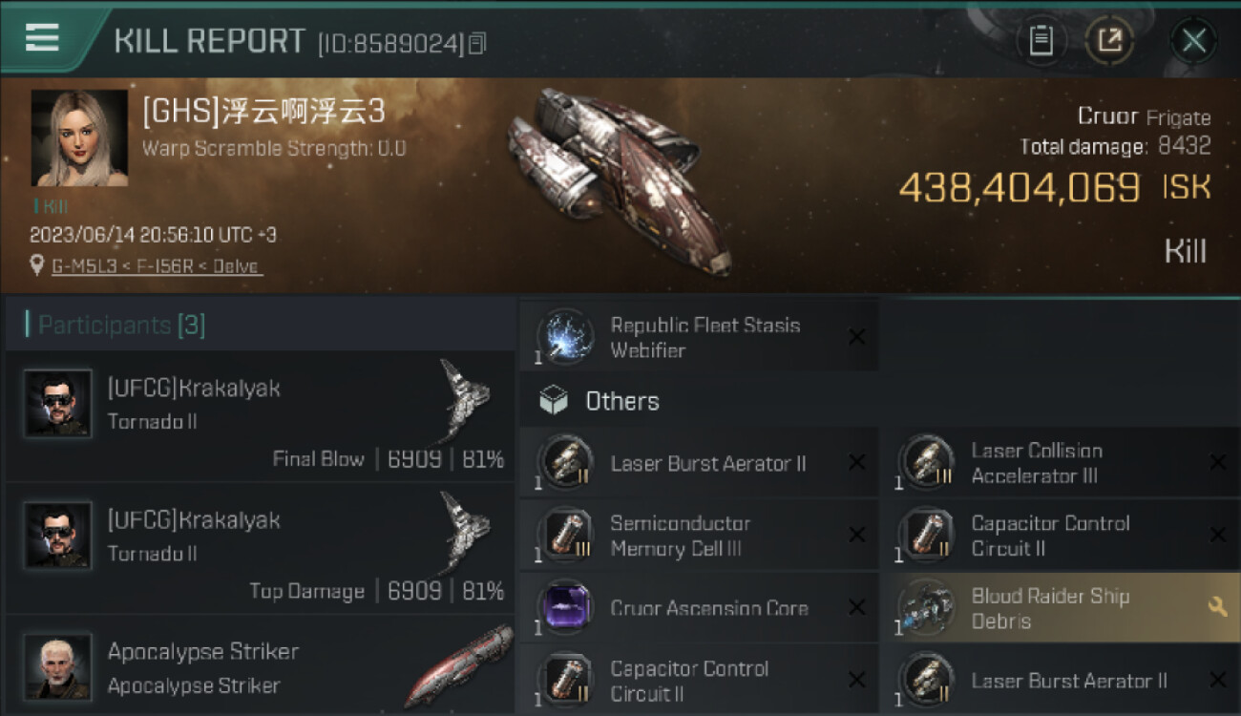Click the Blood Raider Ship Debris wrench
Screen dimensions: 1241x716
tap(1217, 607)
